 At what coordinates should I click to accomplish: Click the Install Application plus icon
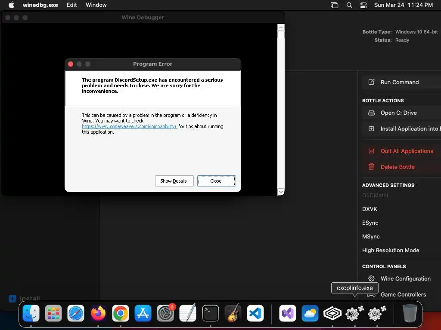371,128
